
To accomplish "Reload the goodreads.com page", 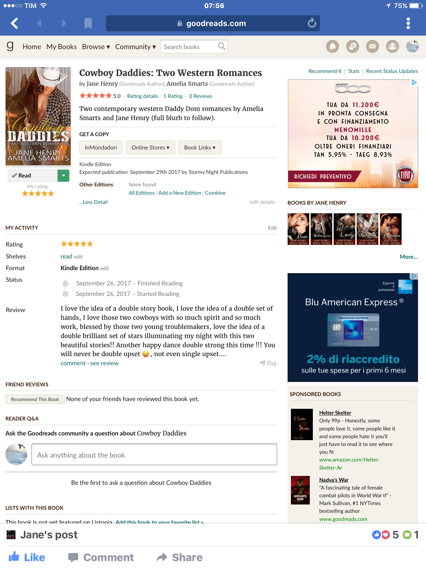I will coord(312,23).
